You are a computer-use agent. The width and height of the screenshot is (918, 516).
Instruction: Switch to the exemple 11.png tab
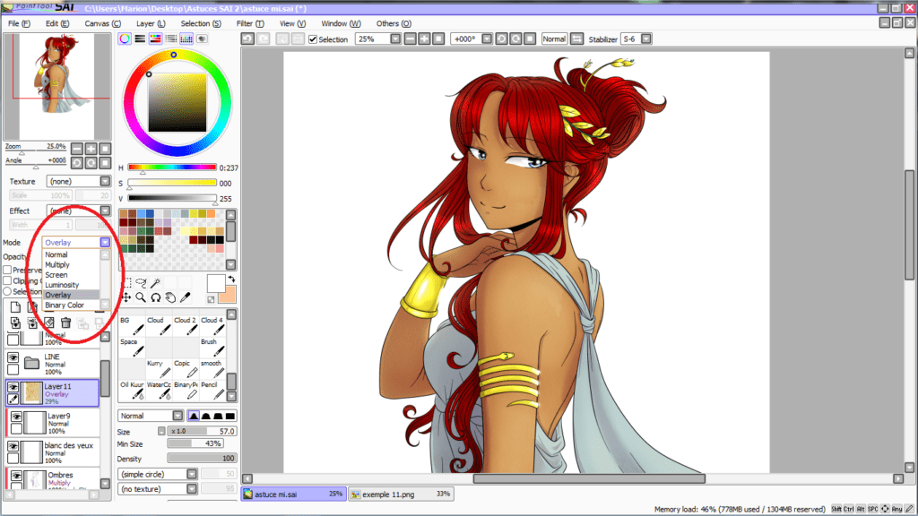click(x=401, y=494)
